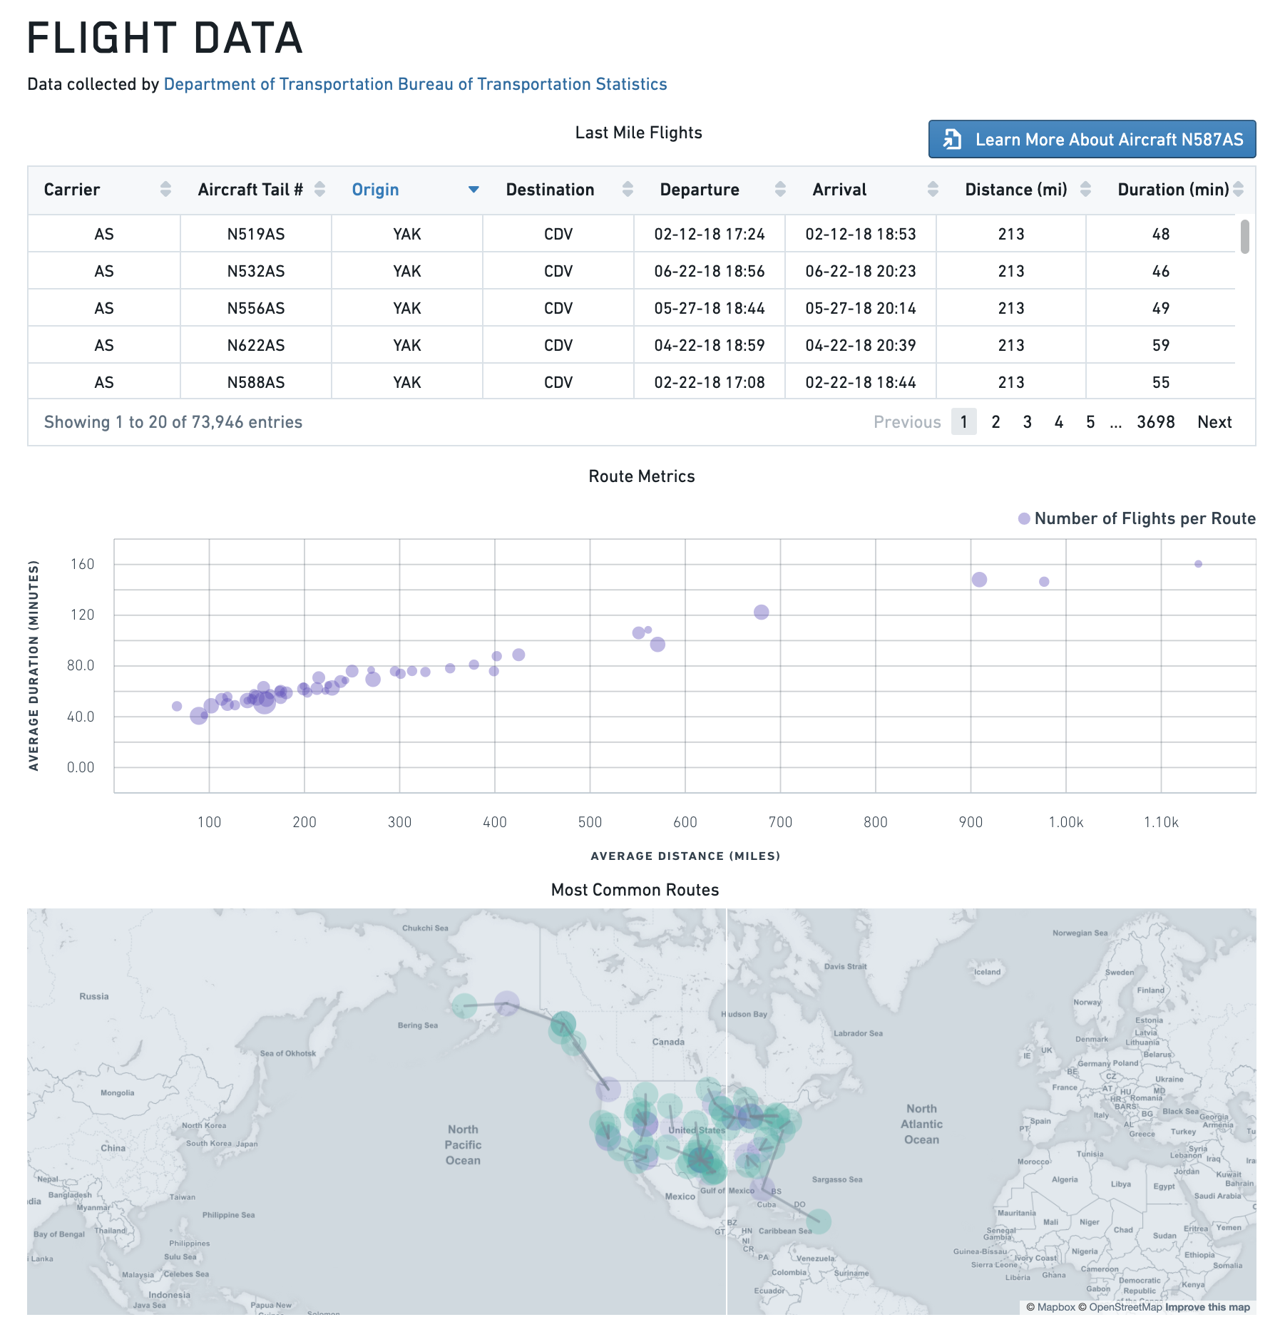Click the Destination column header label
Image resolution: width=1285 pixels, height=1322 pixels.
(550, 190)
